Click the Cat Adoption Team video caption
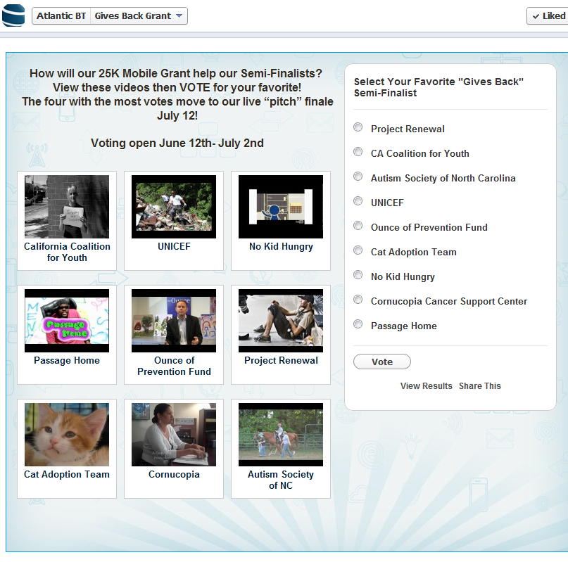The width and height of the screenshot is (568, 562). 67,474
